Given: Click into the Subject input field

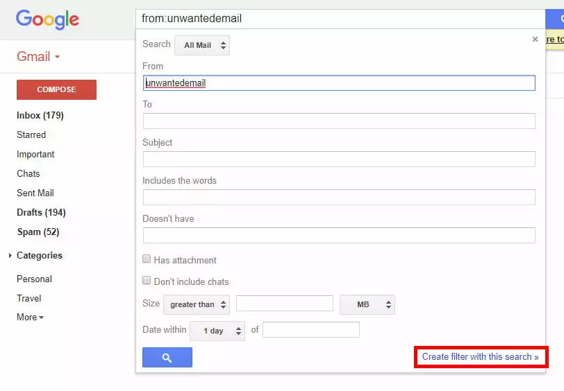Looking at the screenshot, I should click(339, 159).
